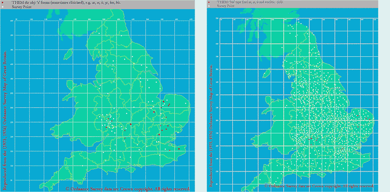Click the vertical Ordnance Survey credit beside right map
390x192 pixels.
tap(211, 126)
